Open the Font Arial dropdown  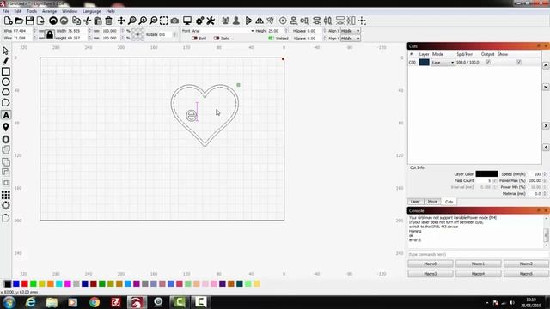223,31
